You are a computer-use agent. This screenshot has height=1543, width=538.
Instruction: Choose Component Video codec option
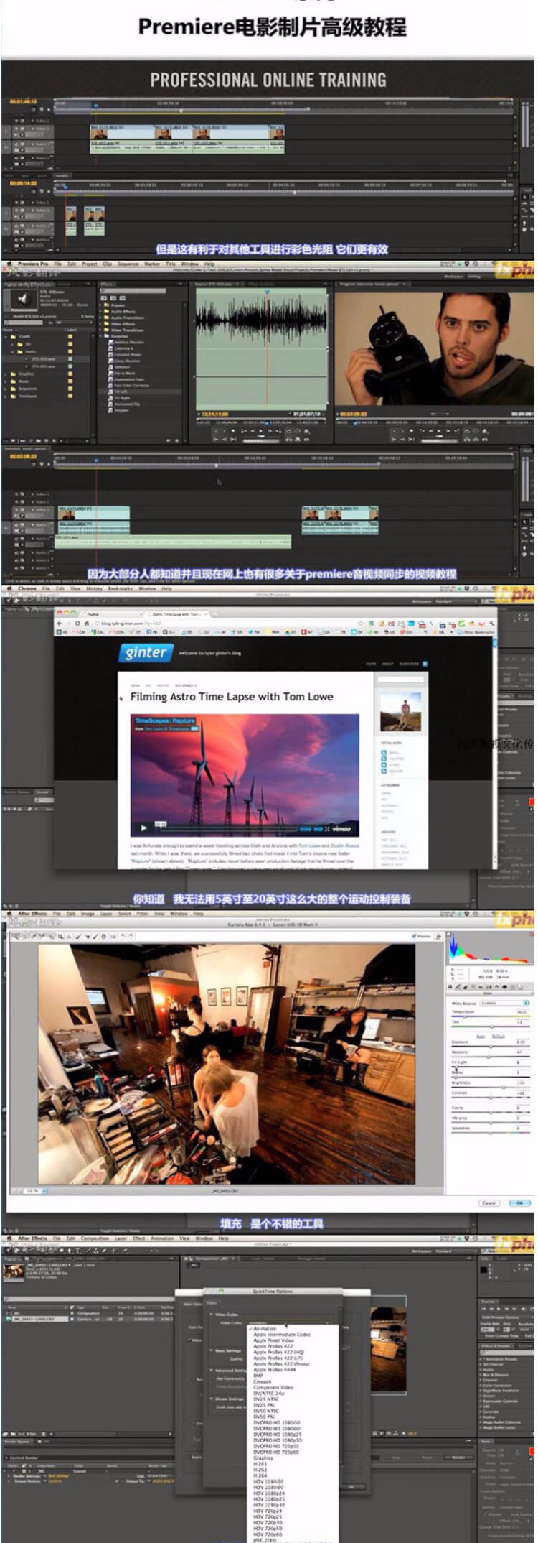273,1387
